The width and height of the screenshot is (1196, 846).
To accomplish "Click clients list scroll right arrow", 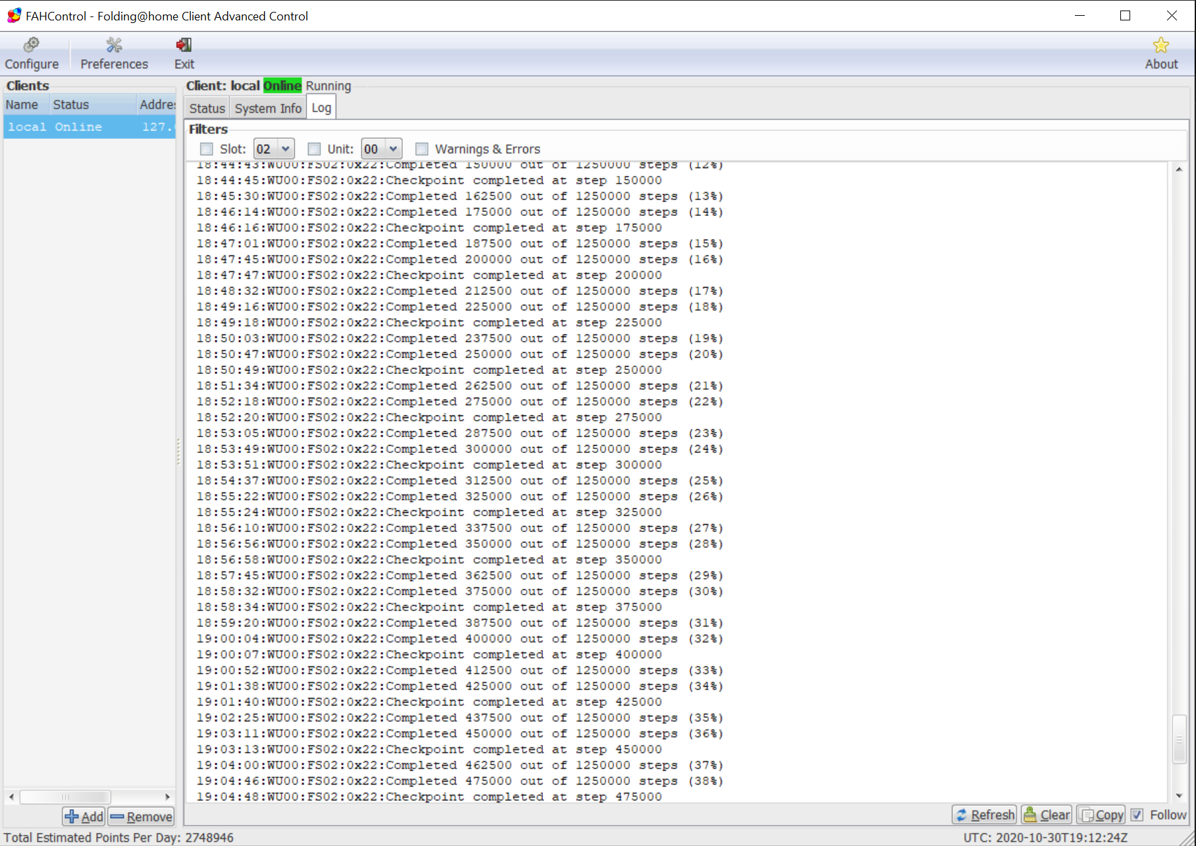I will (167, 797).
